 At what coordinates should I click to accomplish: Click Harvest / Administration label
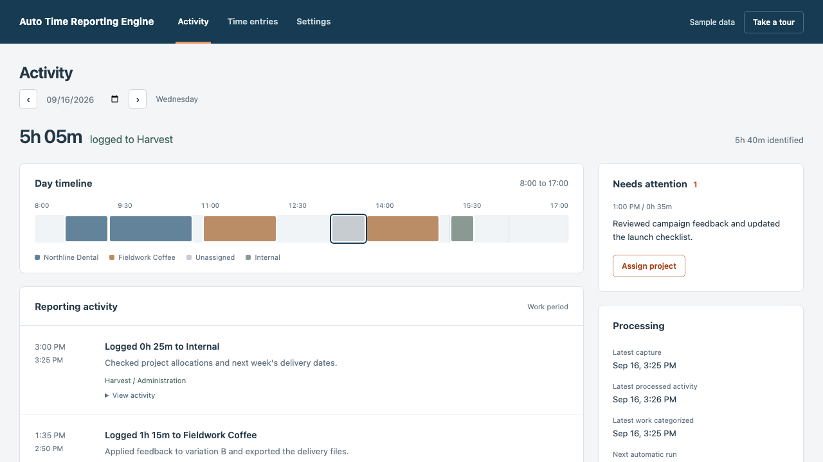(145, 381)
